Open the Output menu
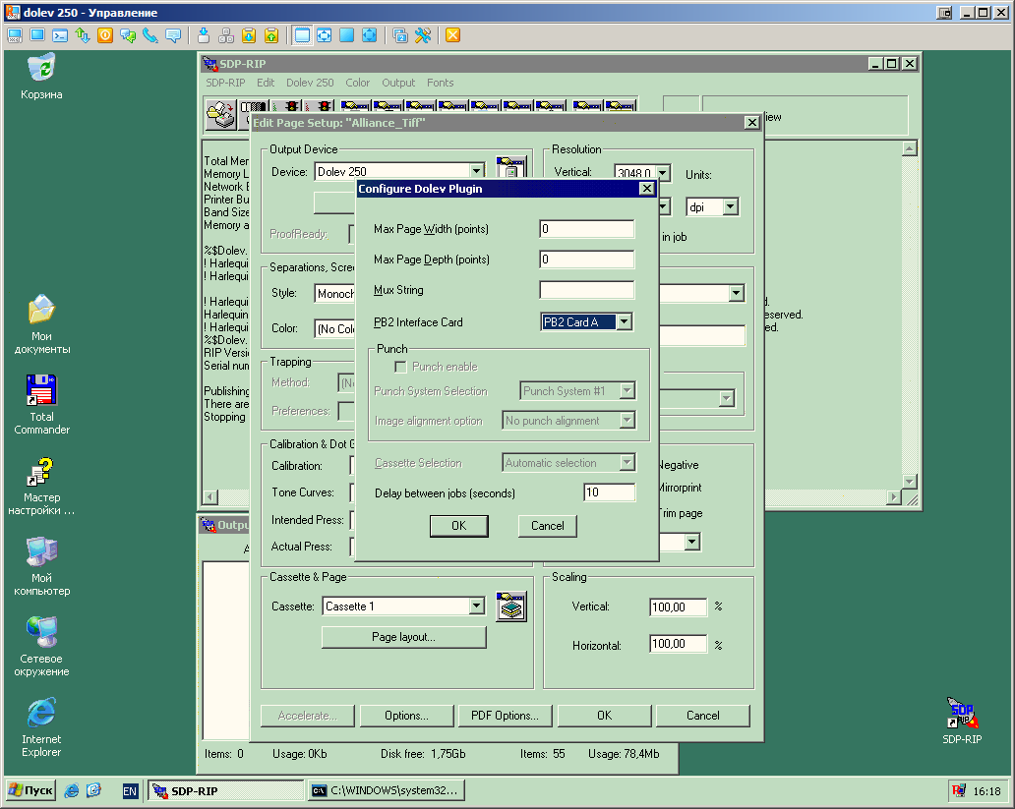 (398, 83)
